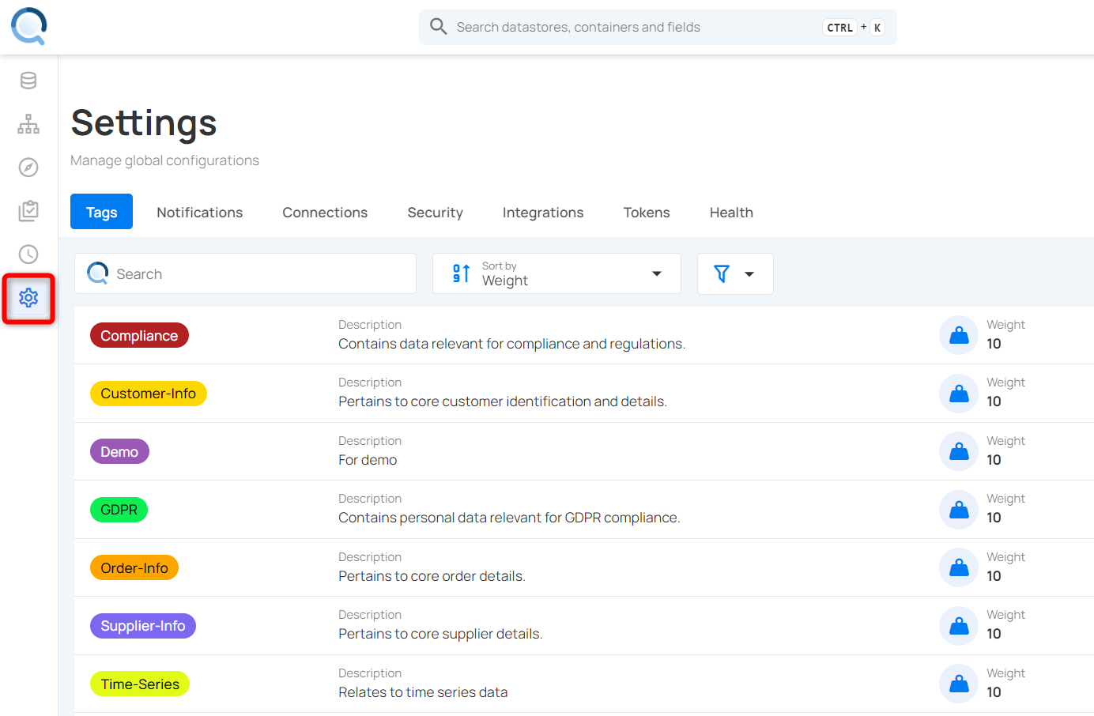
Task: Select the lime Time-Series tag
Action: click(140, 684)
